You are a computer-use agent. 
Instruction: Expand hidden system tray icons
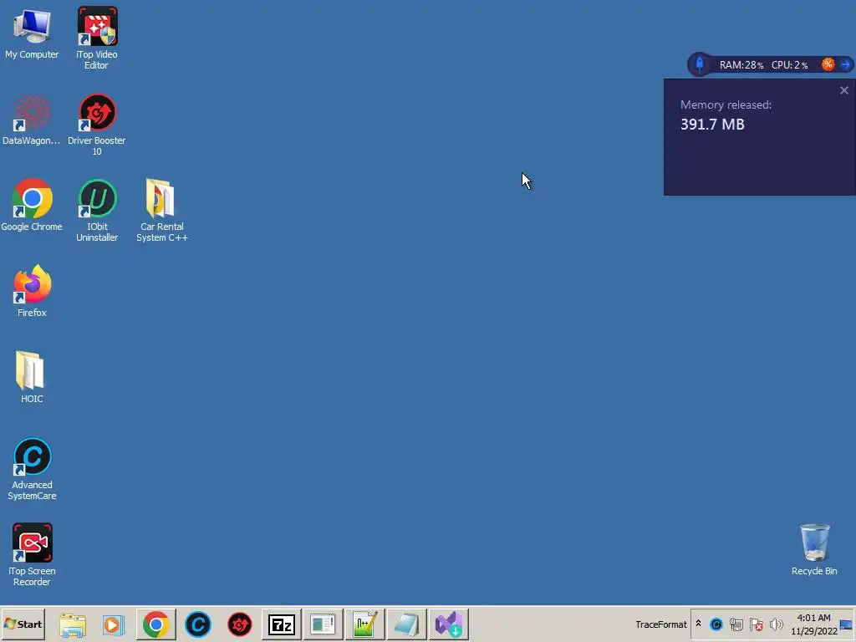[x=698, y=624]
